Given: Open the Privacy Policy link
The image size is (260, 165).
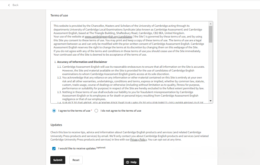Looking at the screenshot, I should click(x=138, y=140).
